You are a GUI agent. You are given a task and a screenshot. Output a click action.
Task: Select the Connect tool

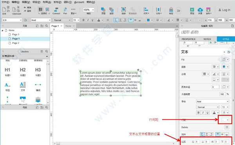coord(56,11)
